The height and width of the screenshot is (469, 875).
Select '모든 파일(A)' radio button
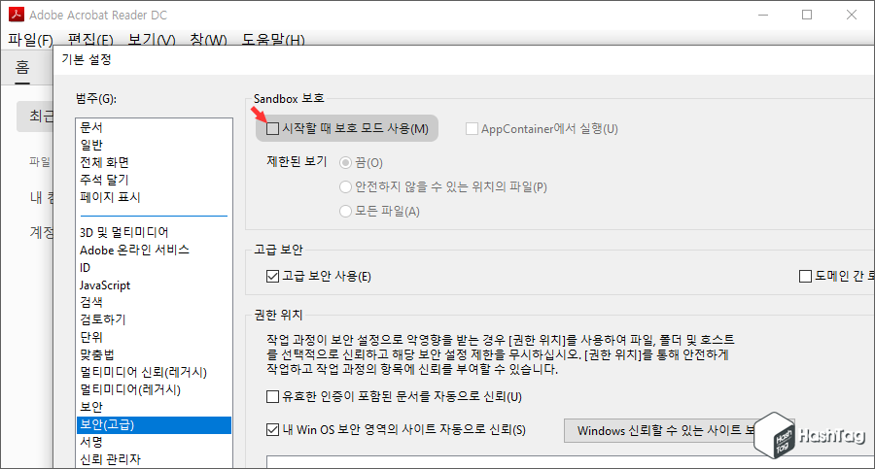(x=345, y=211)
